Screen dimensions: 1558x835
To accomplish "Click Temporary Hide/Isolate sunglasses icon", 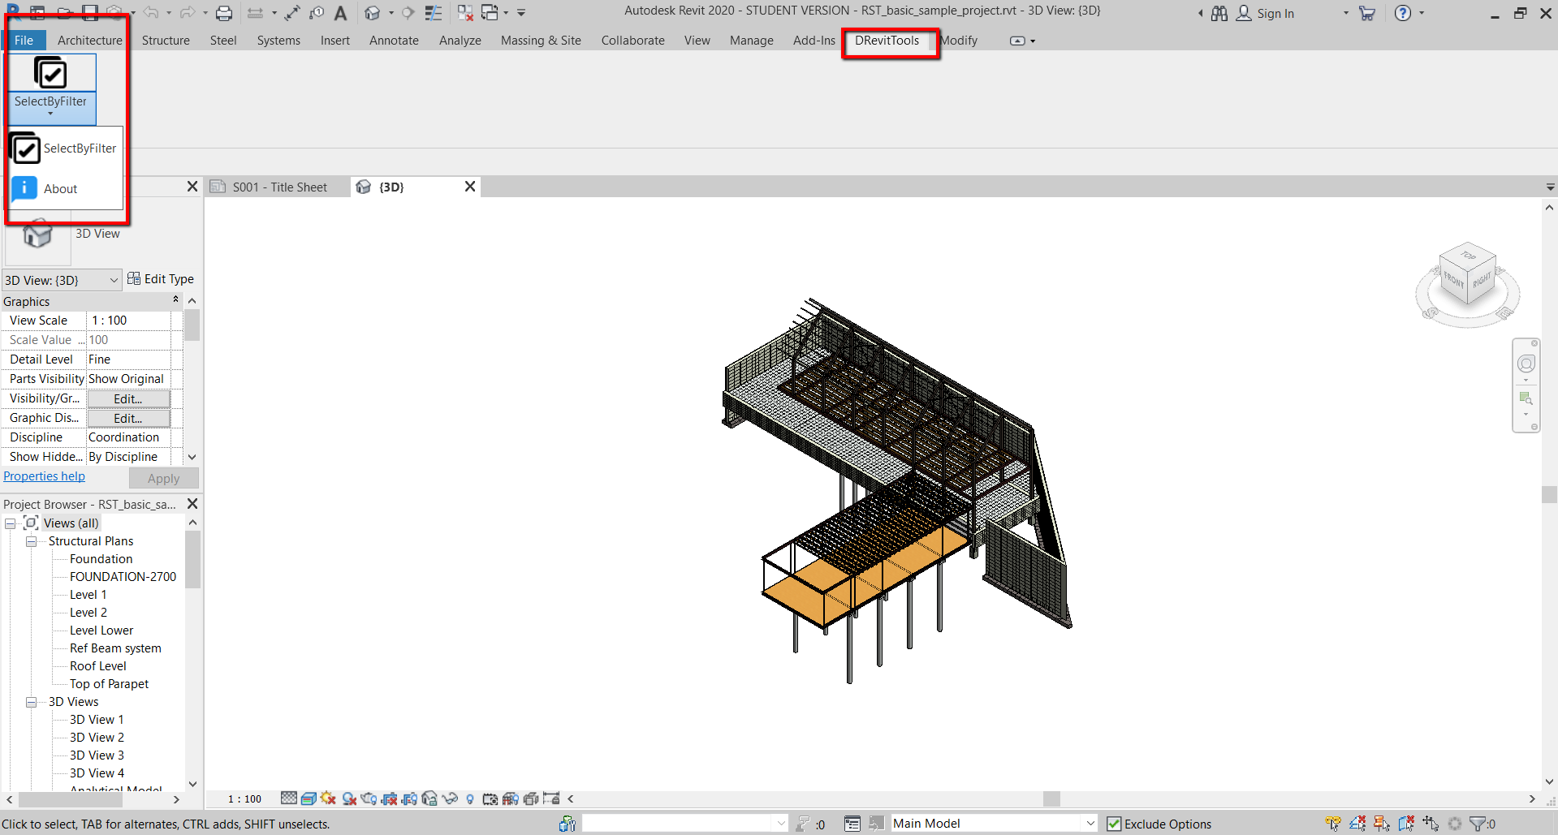I will pyautogui.click(x=450, y=798).
